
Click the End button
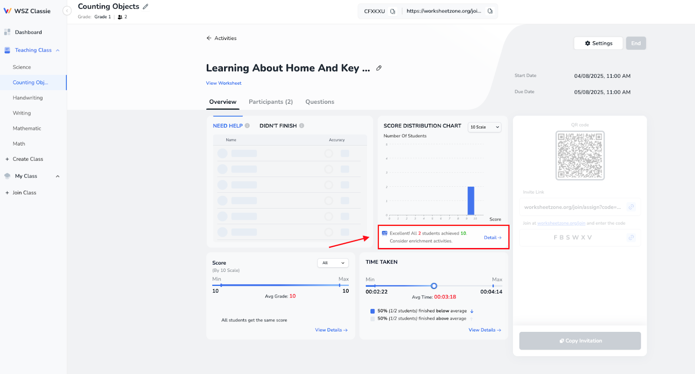coord(636,43)
